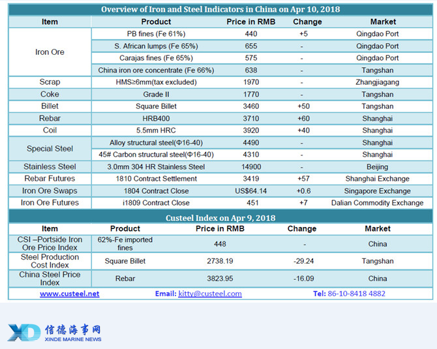Click the 'HMS≥6mm(tax excluded)' product cell
This screenshot has height=349, width=437.
[156, 82]
